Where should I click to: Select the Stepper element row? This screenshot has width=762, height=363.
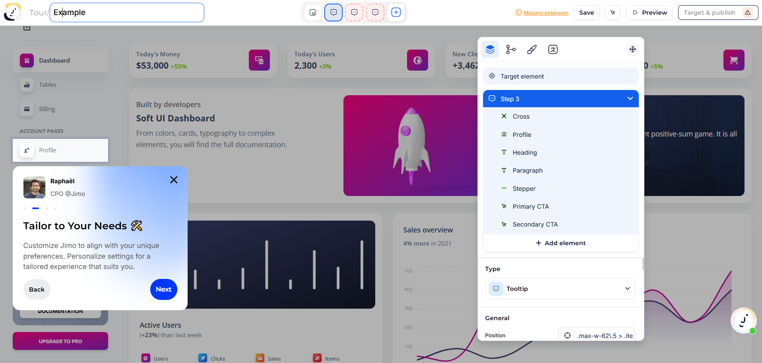(524, 189)
